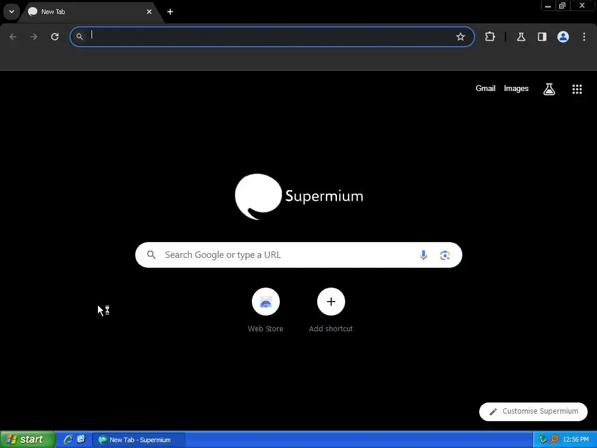Open the three-dot browser menu

tap(584, 37)
